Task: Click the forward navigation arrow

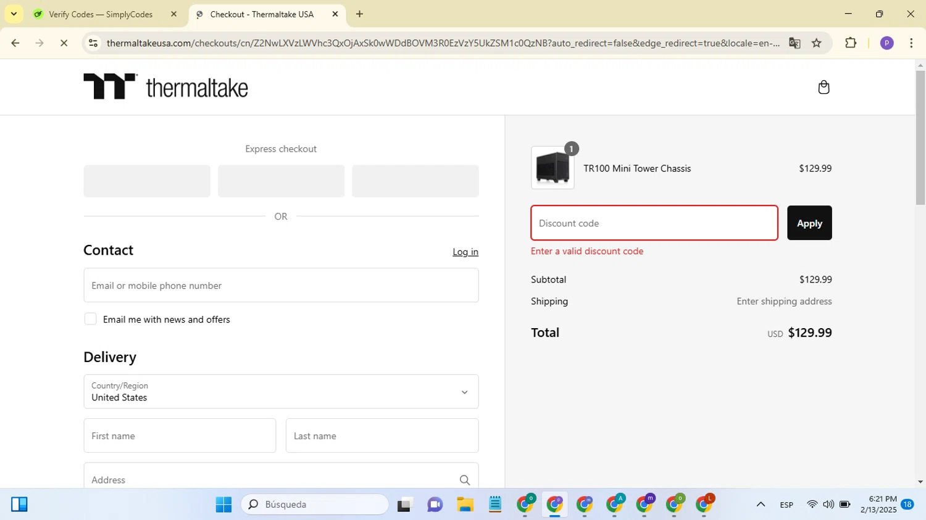Action: (40, 43)
